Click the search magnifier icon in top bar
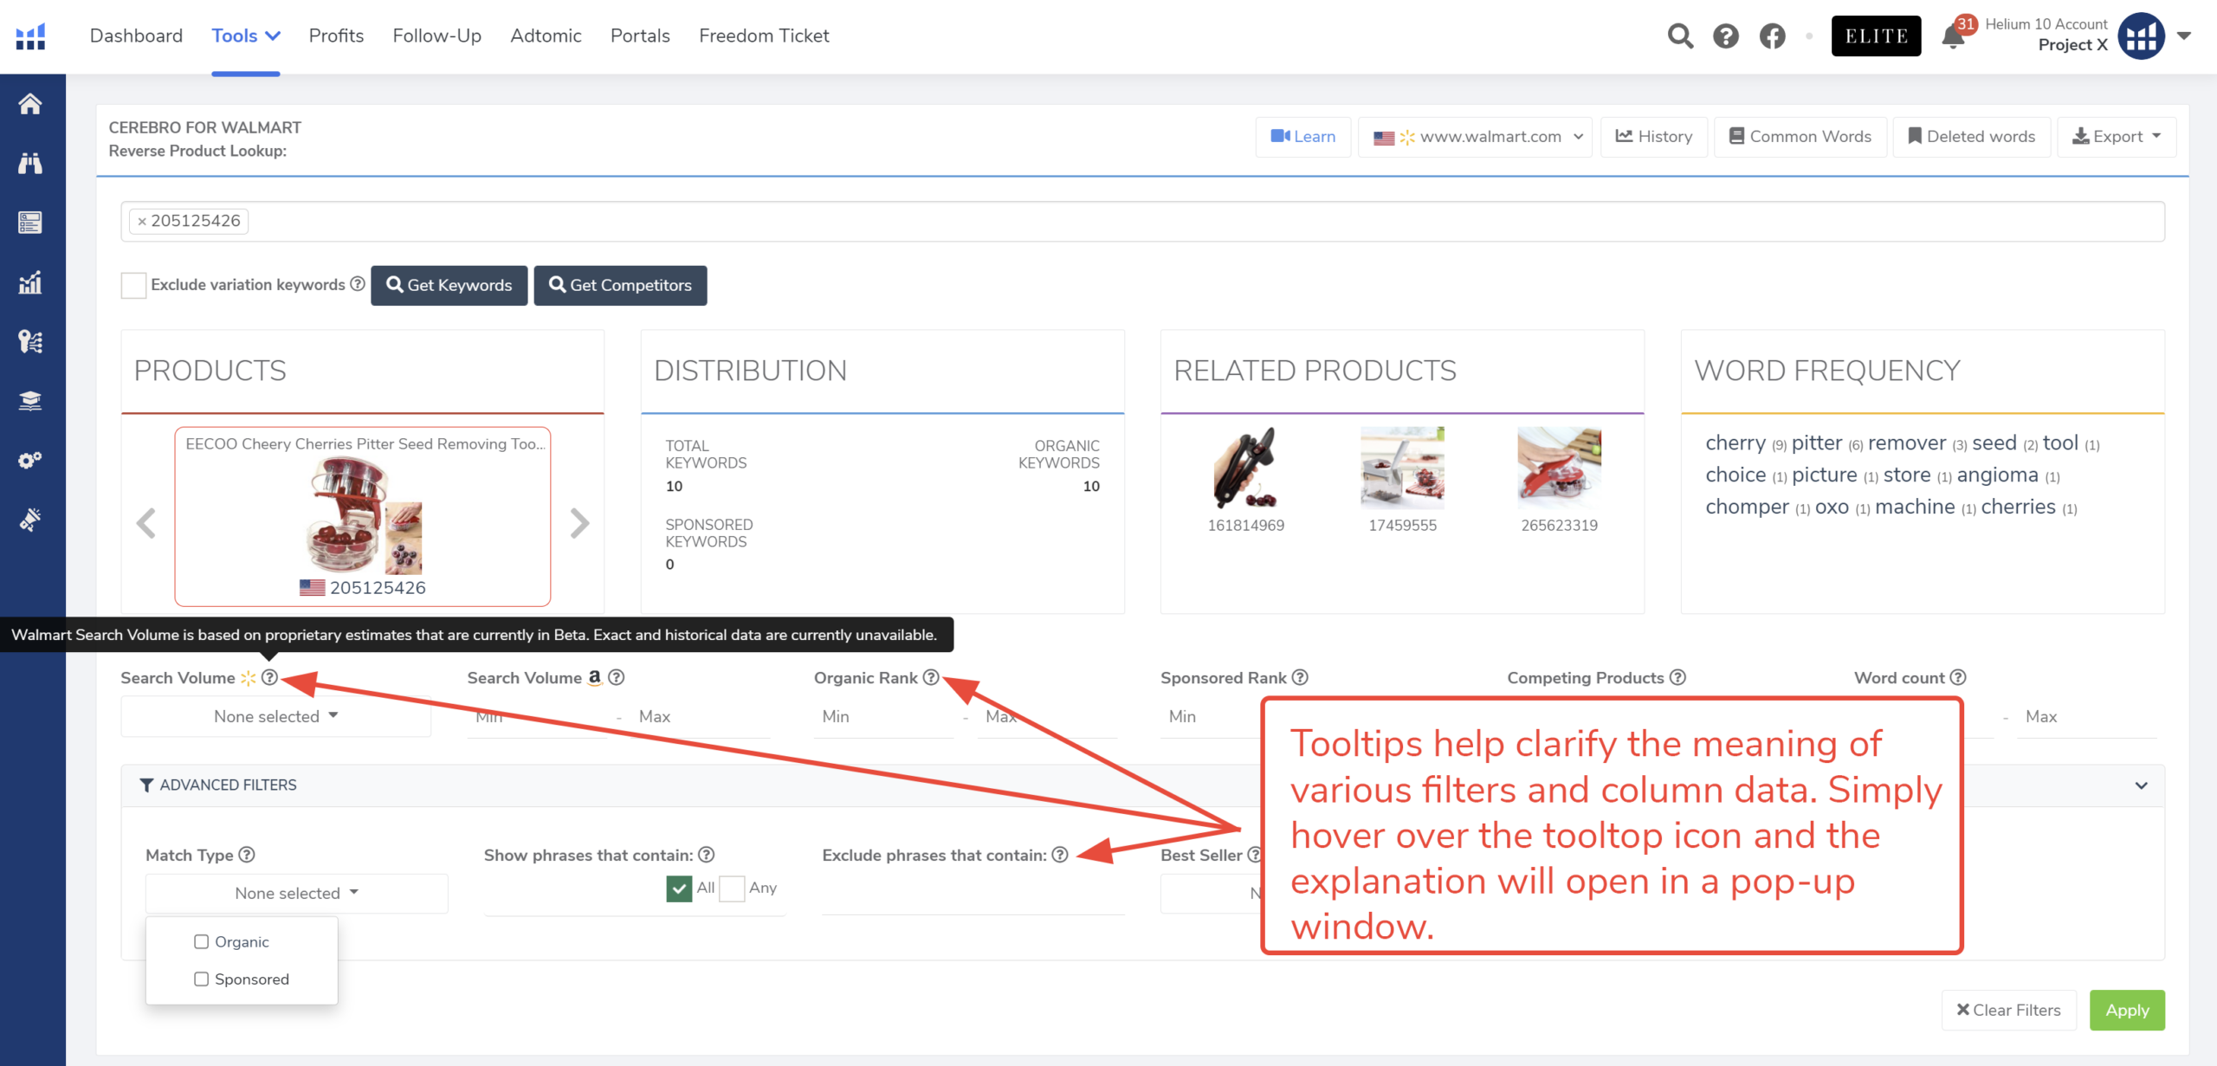 point(1680,36)
